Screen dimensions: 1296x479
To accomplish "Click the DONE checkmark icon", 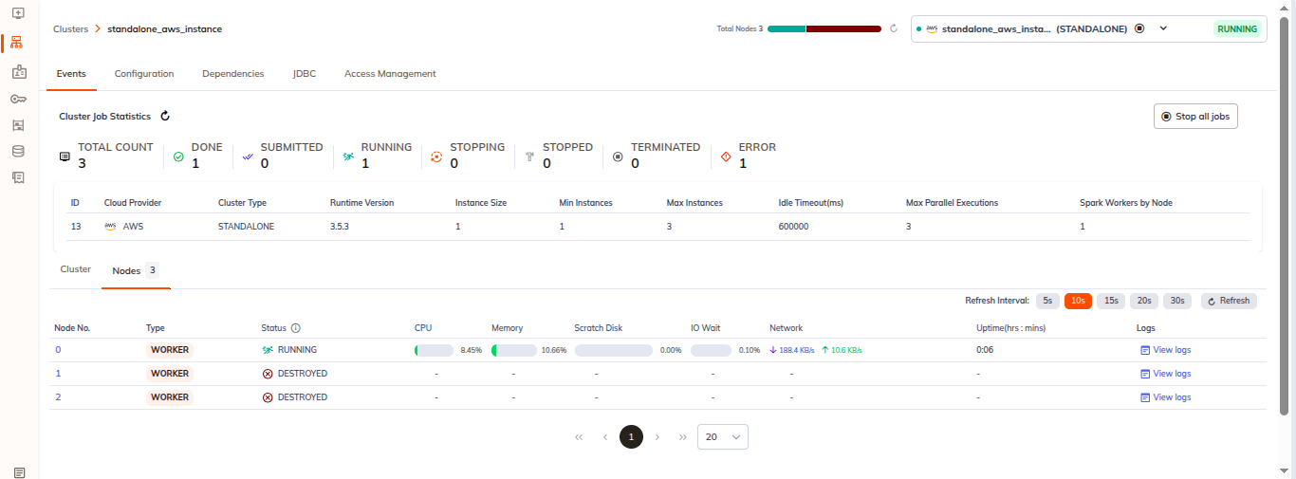I will tap(178, 157).
